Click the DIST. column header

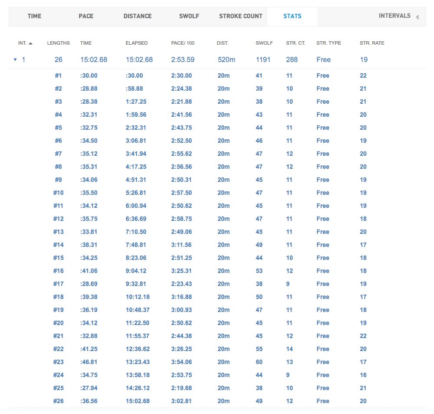point(222,43)
